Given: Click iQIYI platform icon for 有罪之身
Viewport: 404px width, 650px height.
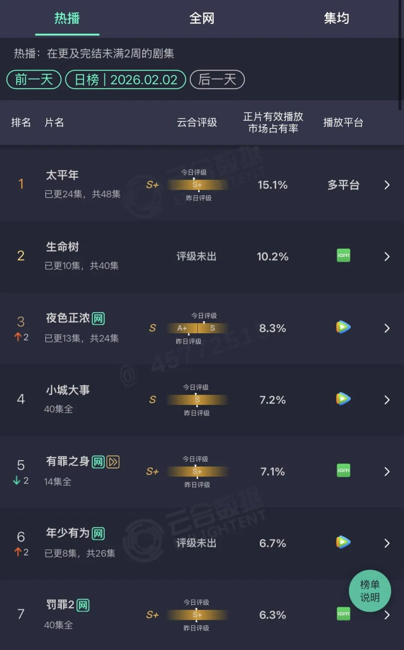Looking at the screenshot, I should tap(343, 471).
